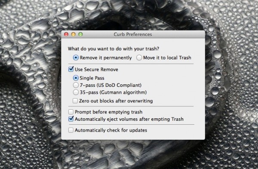Click the 'What do you want to do with your trash?' text

coord(114,49)
